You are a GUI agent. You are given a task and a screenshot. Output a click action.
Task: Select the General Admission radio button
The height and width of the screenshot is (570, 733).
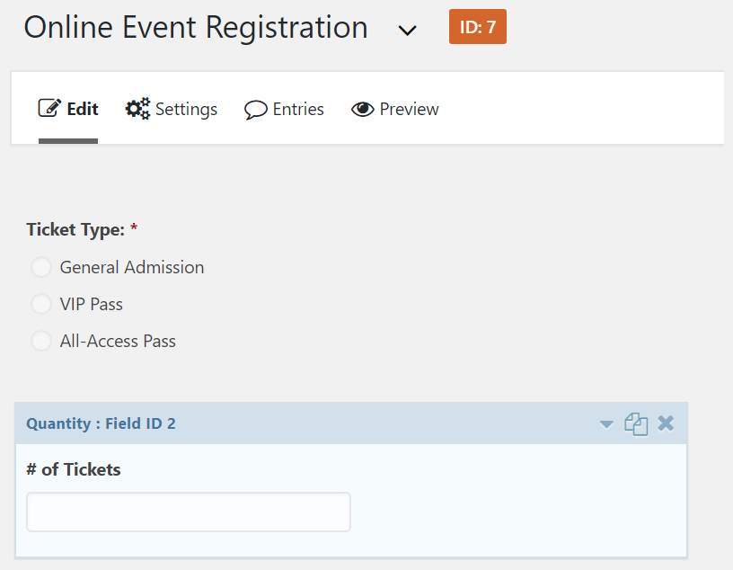(x=41, y=267)
